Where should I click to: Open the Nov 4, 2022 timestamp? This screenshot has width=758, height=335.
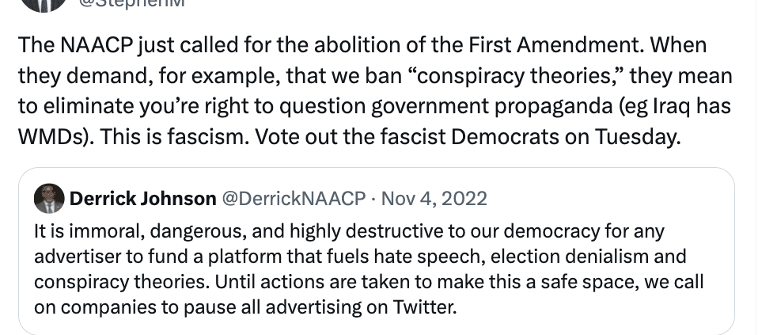pos(434,198)
